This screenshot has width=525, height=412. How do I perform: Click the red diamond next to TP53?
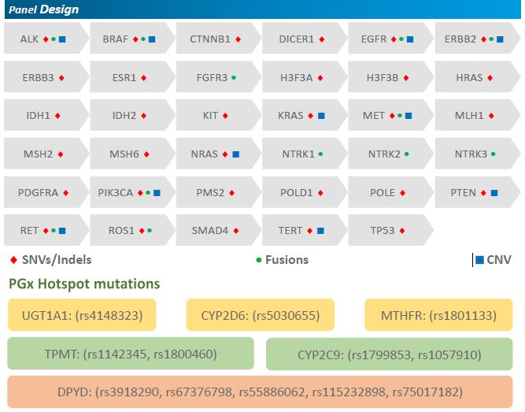tap(402, 231)
